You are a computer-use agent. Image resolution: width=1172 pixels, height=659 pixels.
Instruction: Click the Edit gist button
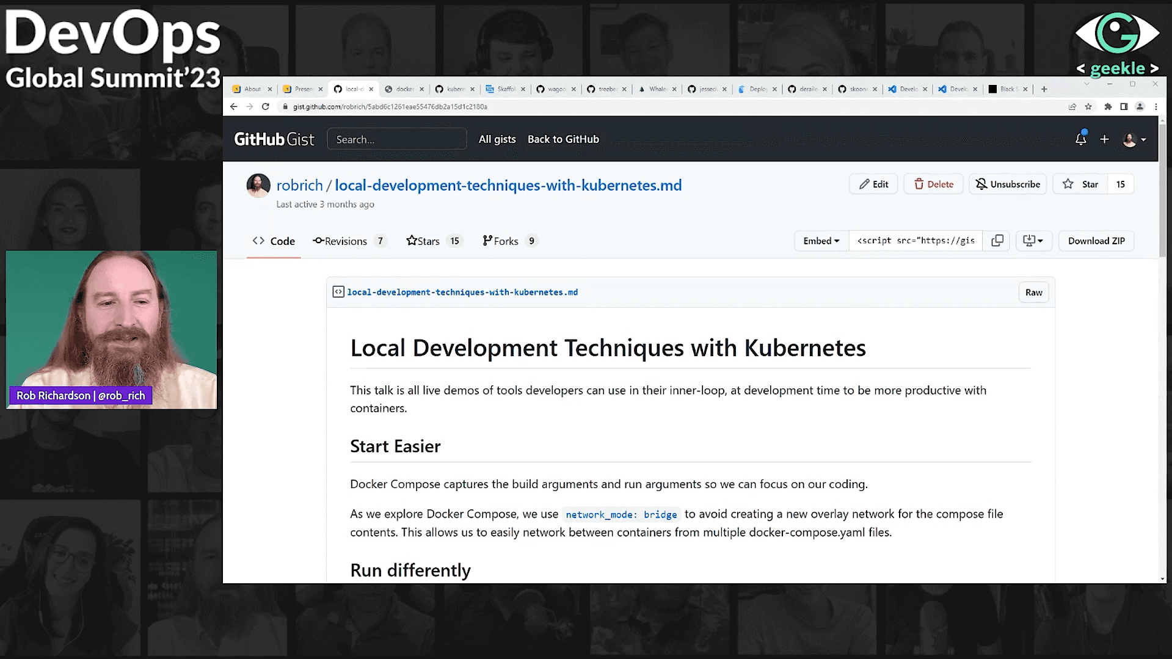pos(873,184)
